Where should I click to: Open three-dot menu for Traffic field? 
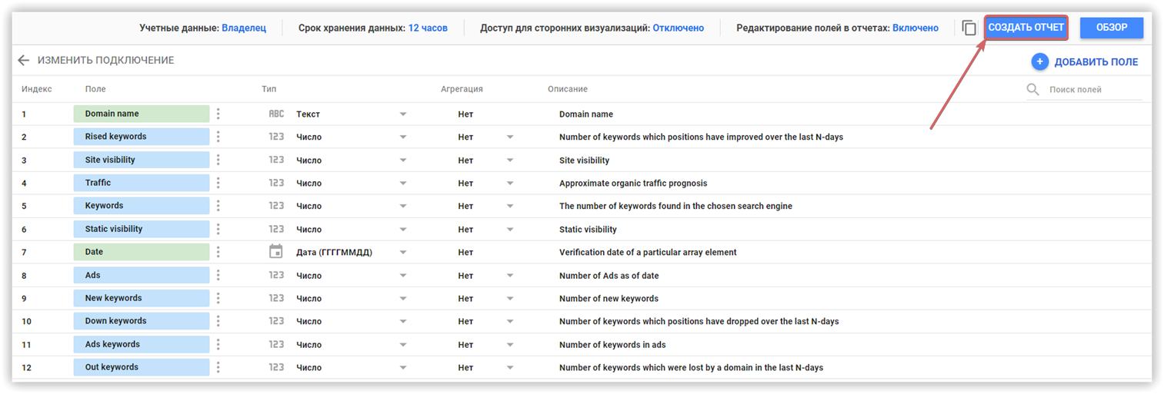[x=218, y=183]
